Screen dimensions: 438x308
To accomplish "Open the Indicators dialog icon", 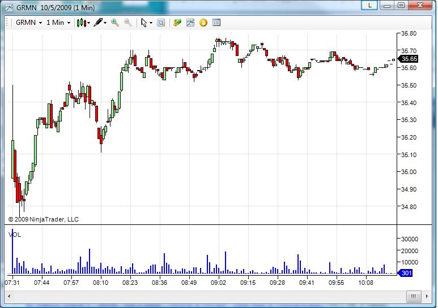I will click(x=190, y=23).
